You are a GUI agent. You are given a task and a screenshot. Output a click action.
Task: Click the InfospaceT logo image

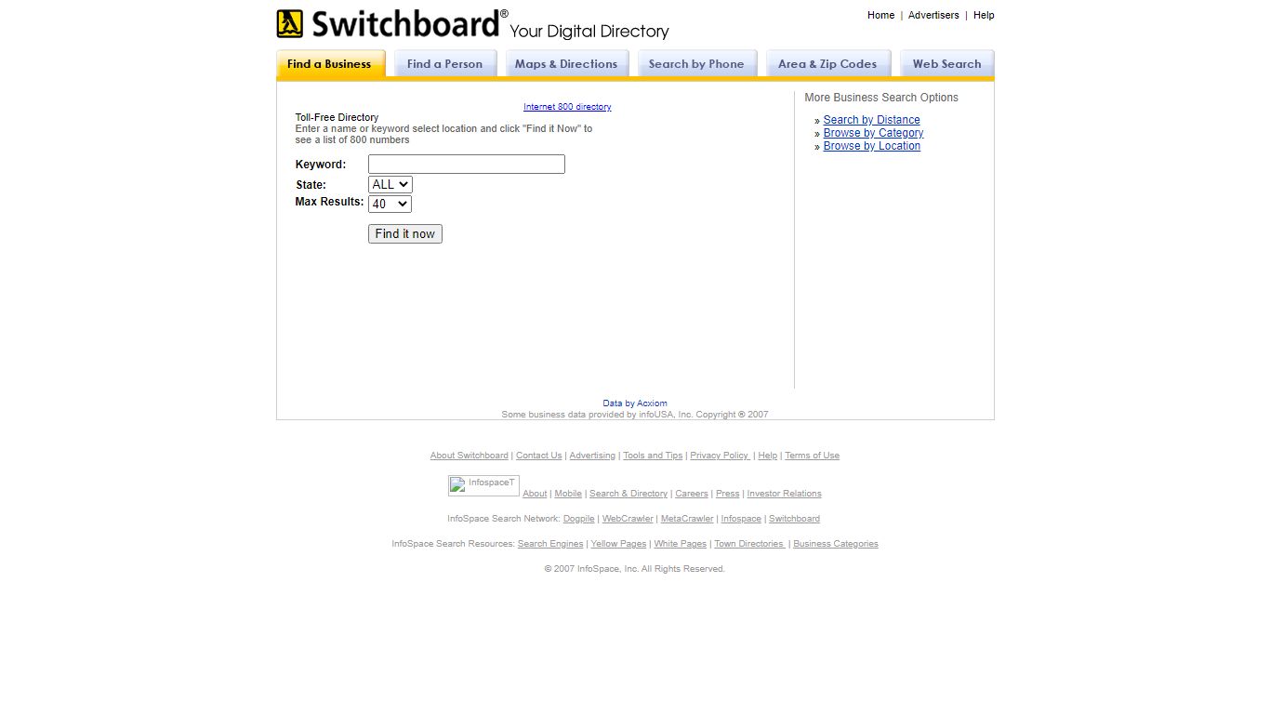483,484
